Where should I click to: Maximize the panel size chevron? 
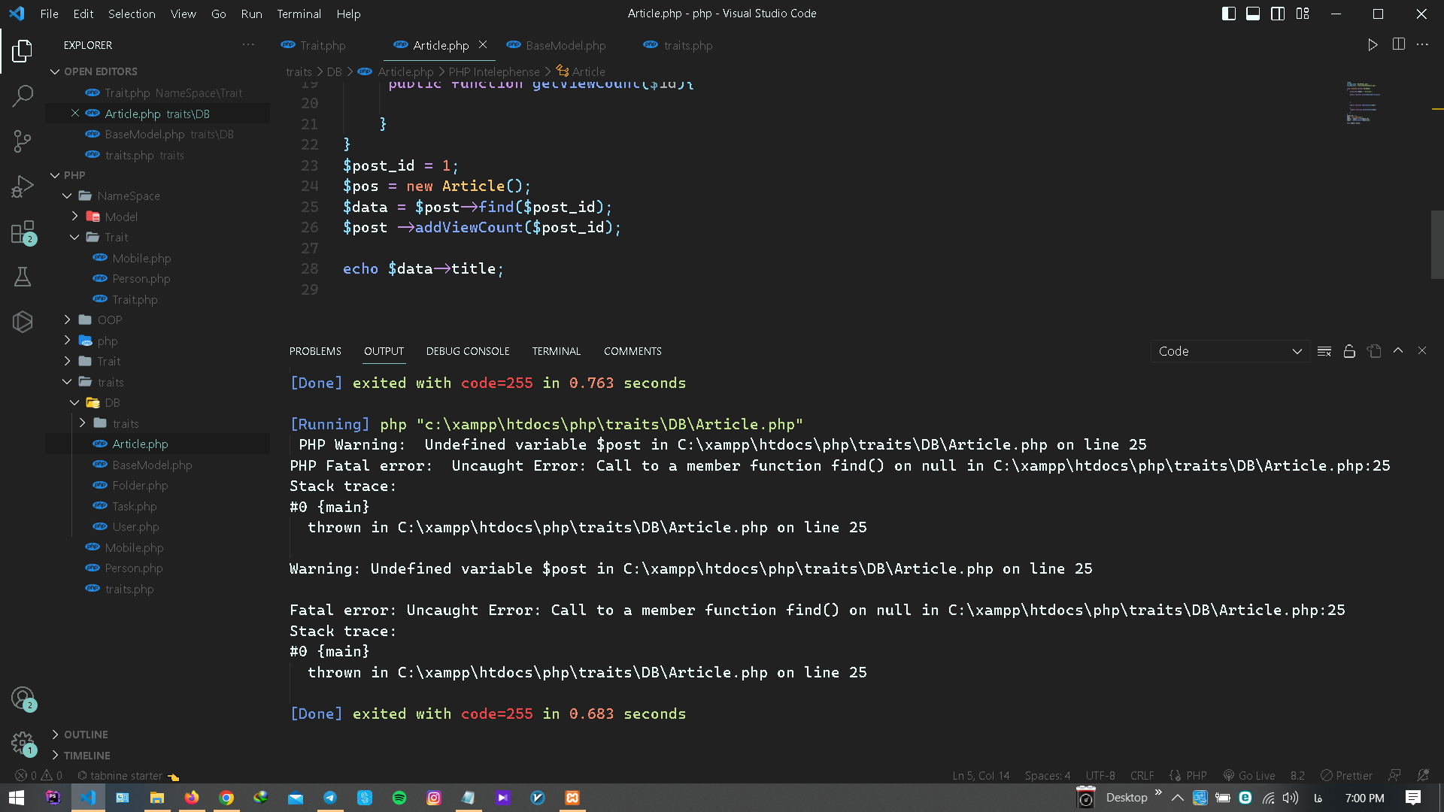[1398, 350]
